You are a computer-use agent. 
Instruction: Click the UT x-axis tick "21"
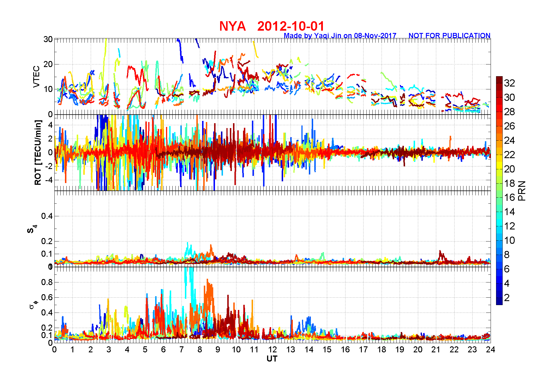tap(436, 349)
